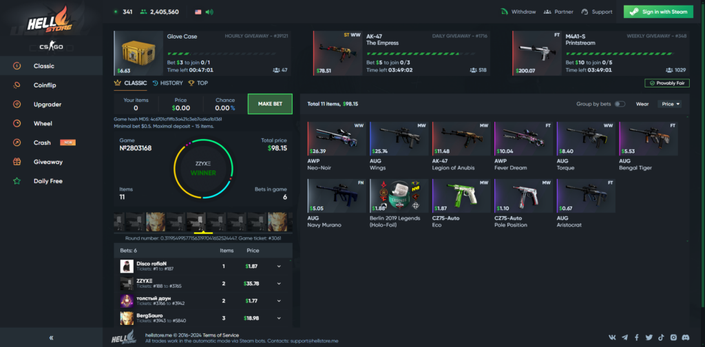
Task: Switch to the HISTORY tab
Action: click(x=168, y=83)
